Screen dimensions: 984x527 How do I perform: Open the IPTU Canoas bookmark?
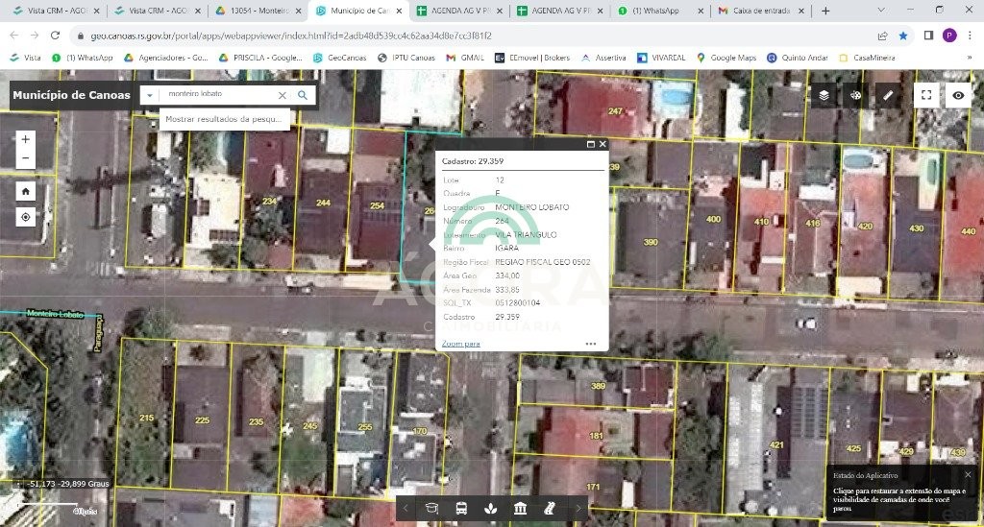click(406, 58)
